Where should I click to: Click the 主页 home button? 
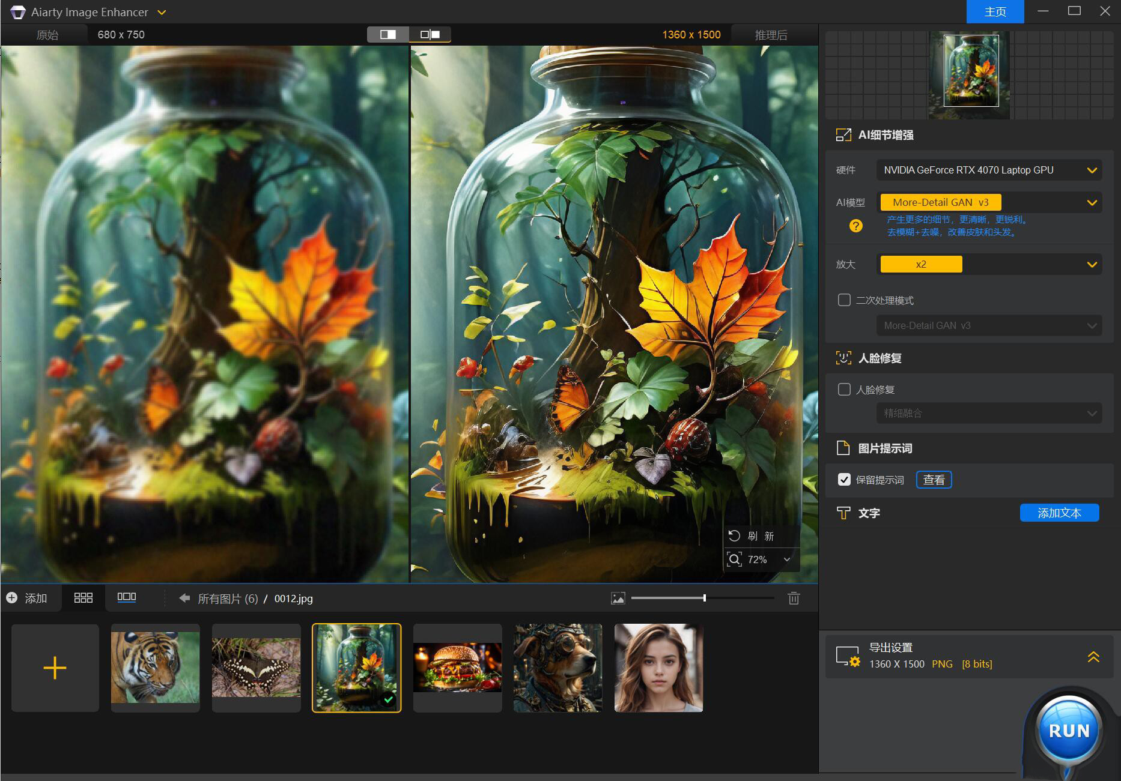(995, 11)
